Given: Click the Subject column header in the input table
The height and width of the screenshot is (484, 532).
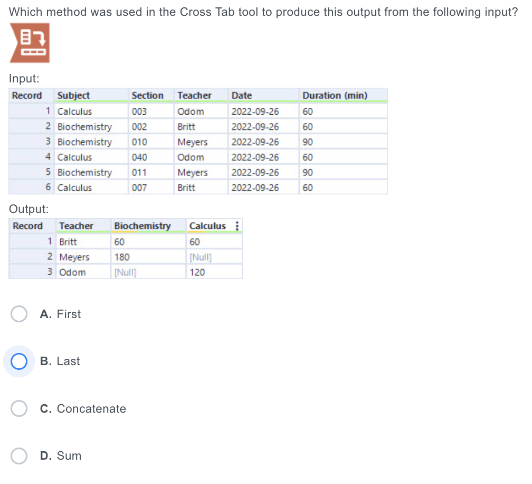Looking at the screenshot, I should click(91, 96).
